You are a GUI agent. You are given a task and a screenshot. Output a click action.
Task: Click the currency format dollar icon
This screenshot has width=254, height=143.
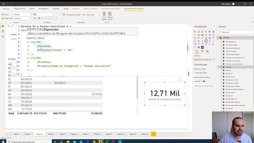coord(35,18)
